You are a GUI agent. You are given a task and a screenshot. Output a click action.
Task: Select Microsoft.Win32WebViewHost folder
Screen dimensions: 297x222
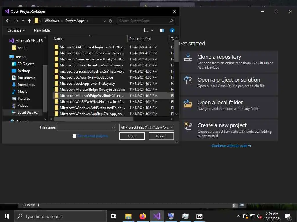point(113,101)
